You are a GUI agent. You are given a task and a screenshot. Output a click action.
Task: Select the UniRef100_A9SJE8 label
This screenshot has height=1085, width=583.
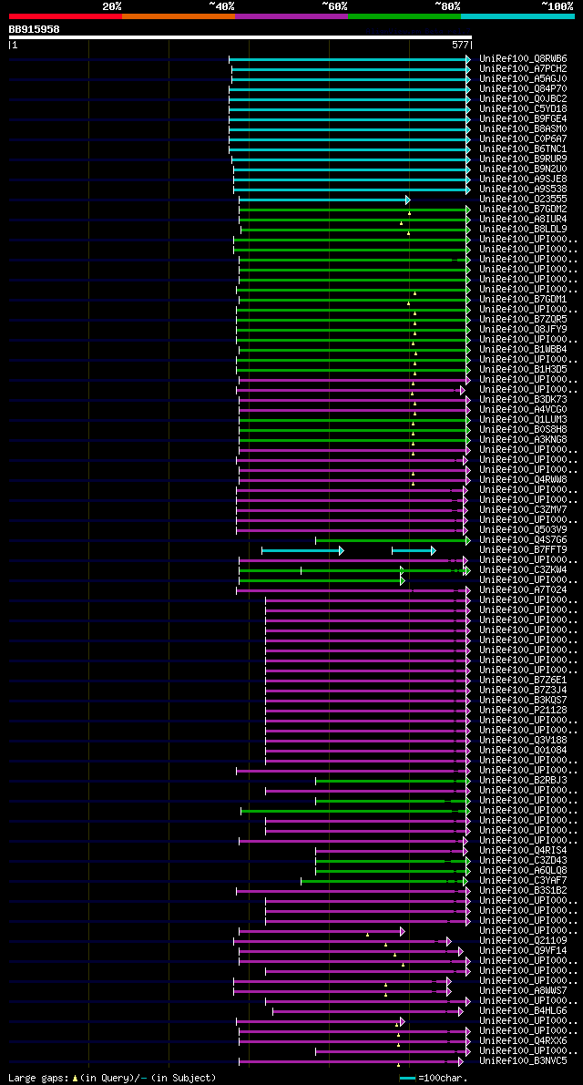pos(523,179)
